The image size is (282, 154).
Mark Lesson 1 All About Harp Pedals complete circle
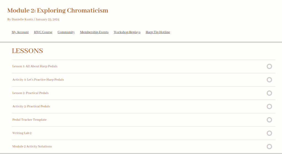tap(269, 66)
